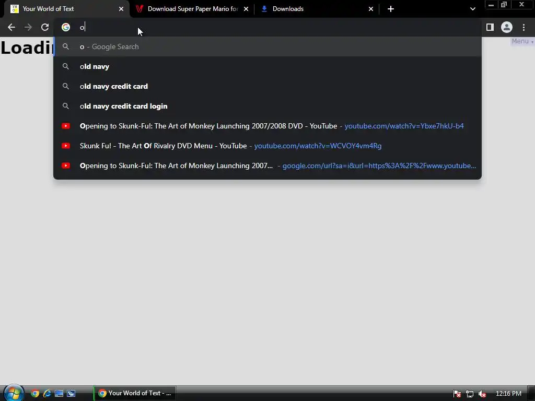Click search icon beside 'old navy'
The height and width of the screenshot is (401, 535).
click(x=66, y=66)
